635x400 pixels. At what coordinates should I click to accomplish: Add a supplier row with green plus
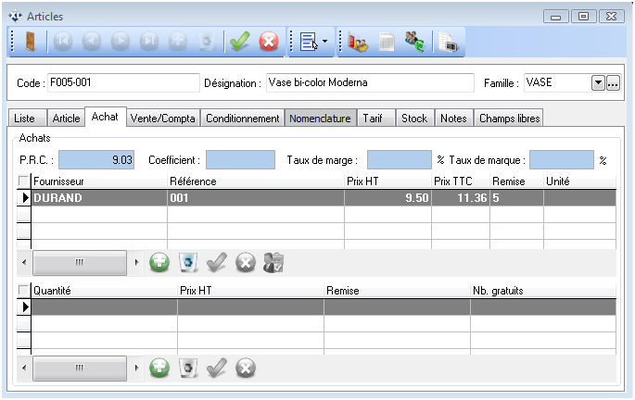[159, 262]
